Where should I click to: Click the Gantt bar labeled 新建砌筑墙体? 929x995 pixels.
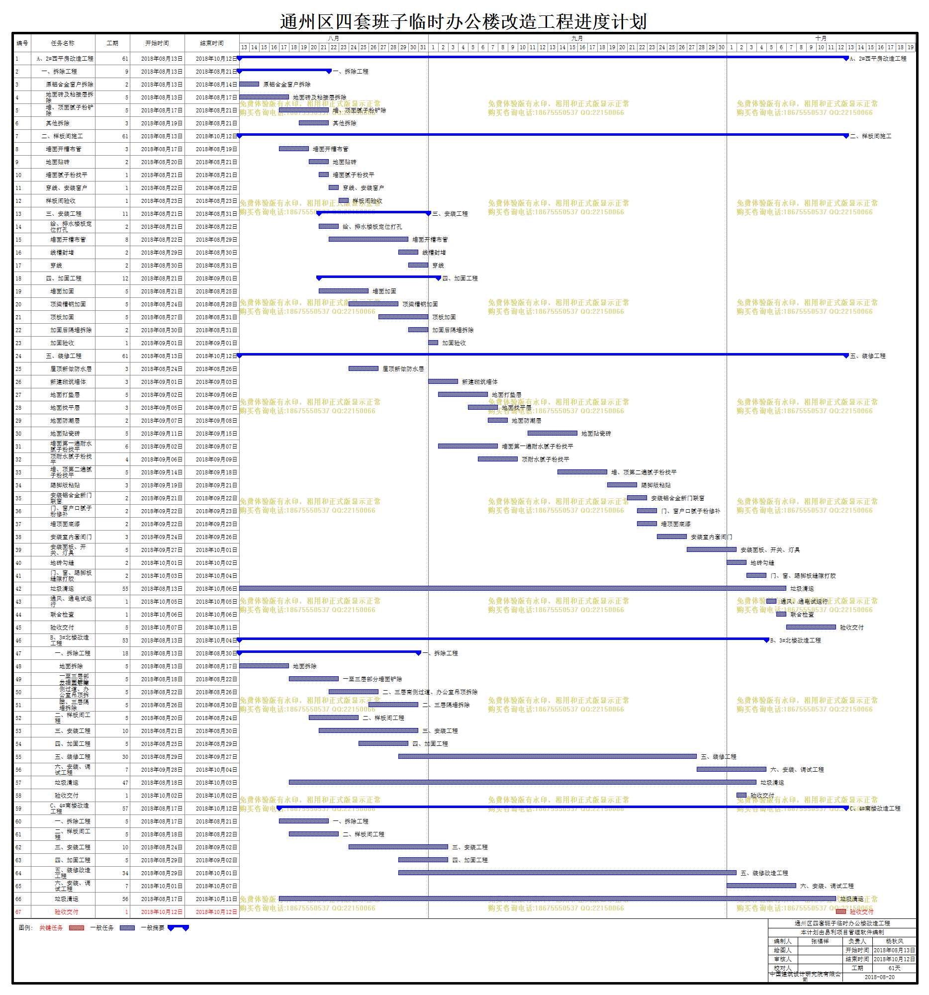coord(443,381)
